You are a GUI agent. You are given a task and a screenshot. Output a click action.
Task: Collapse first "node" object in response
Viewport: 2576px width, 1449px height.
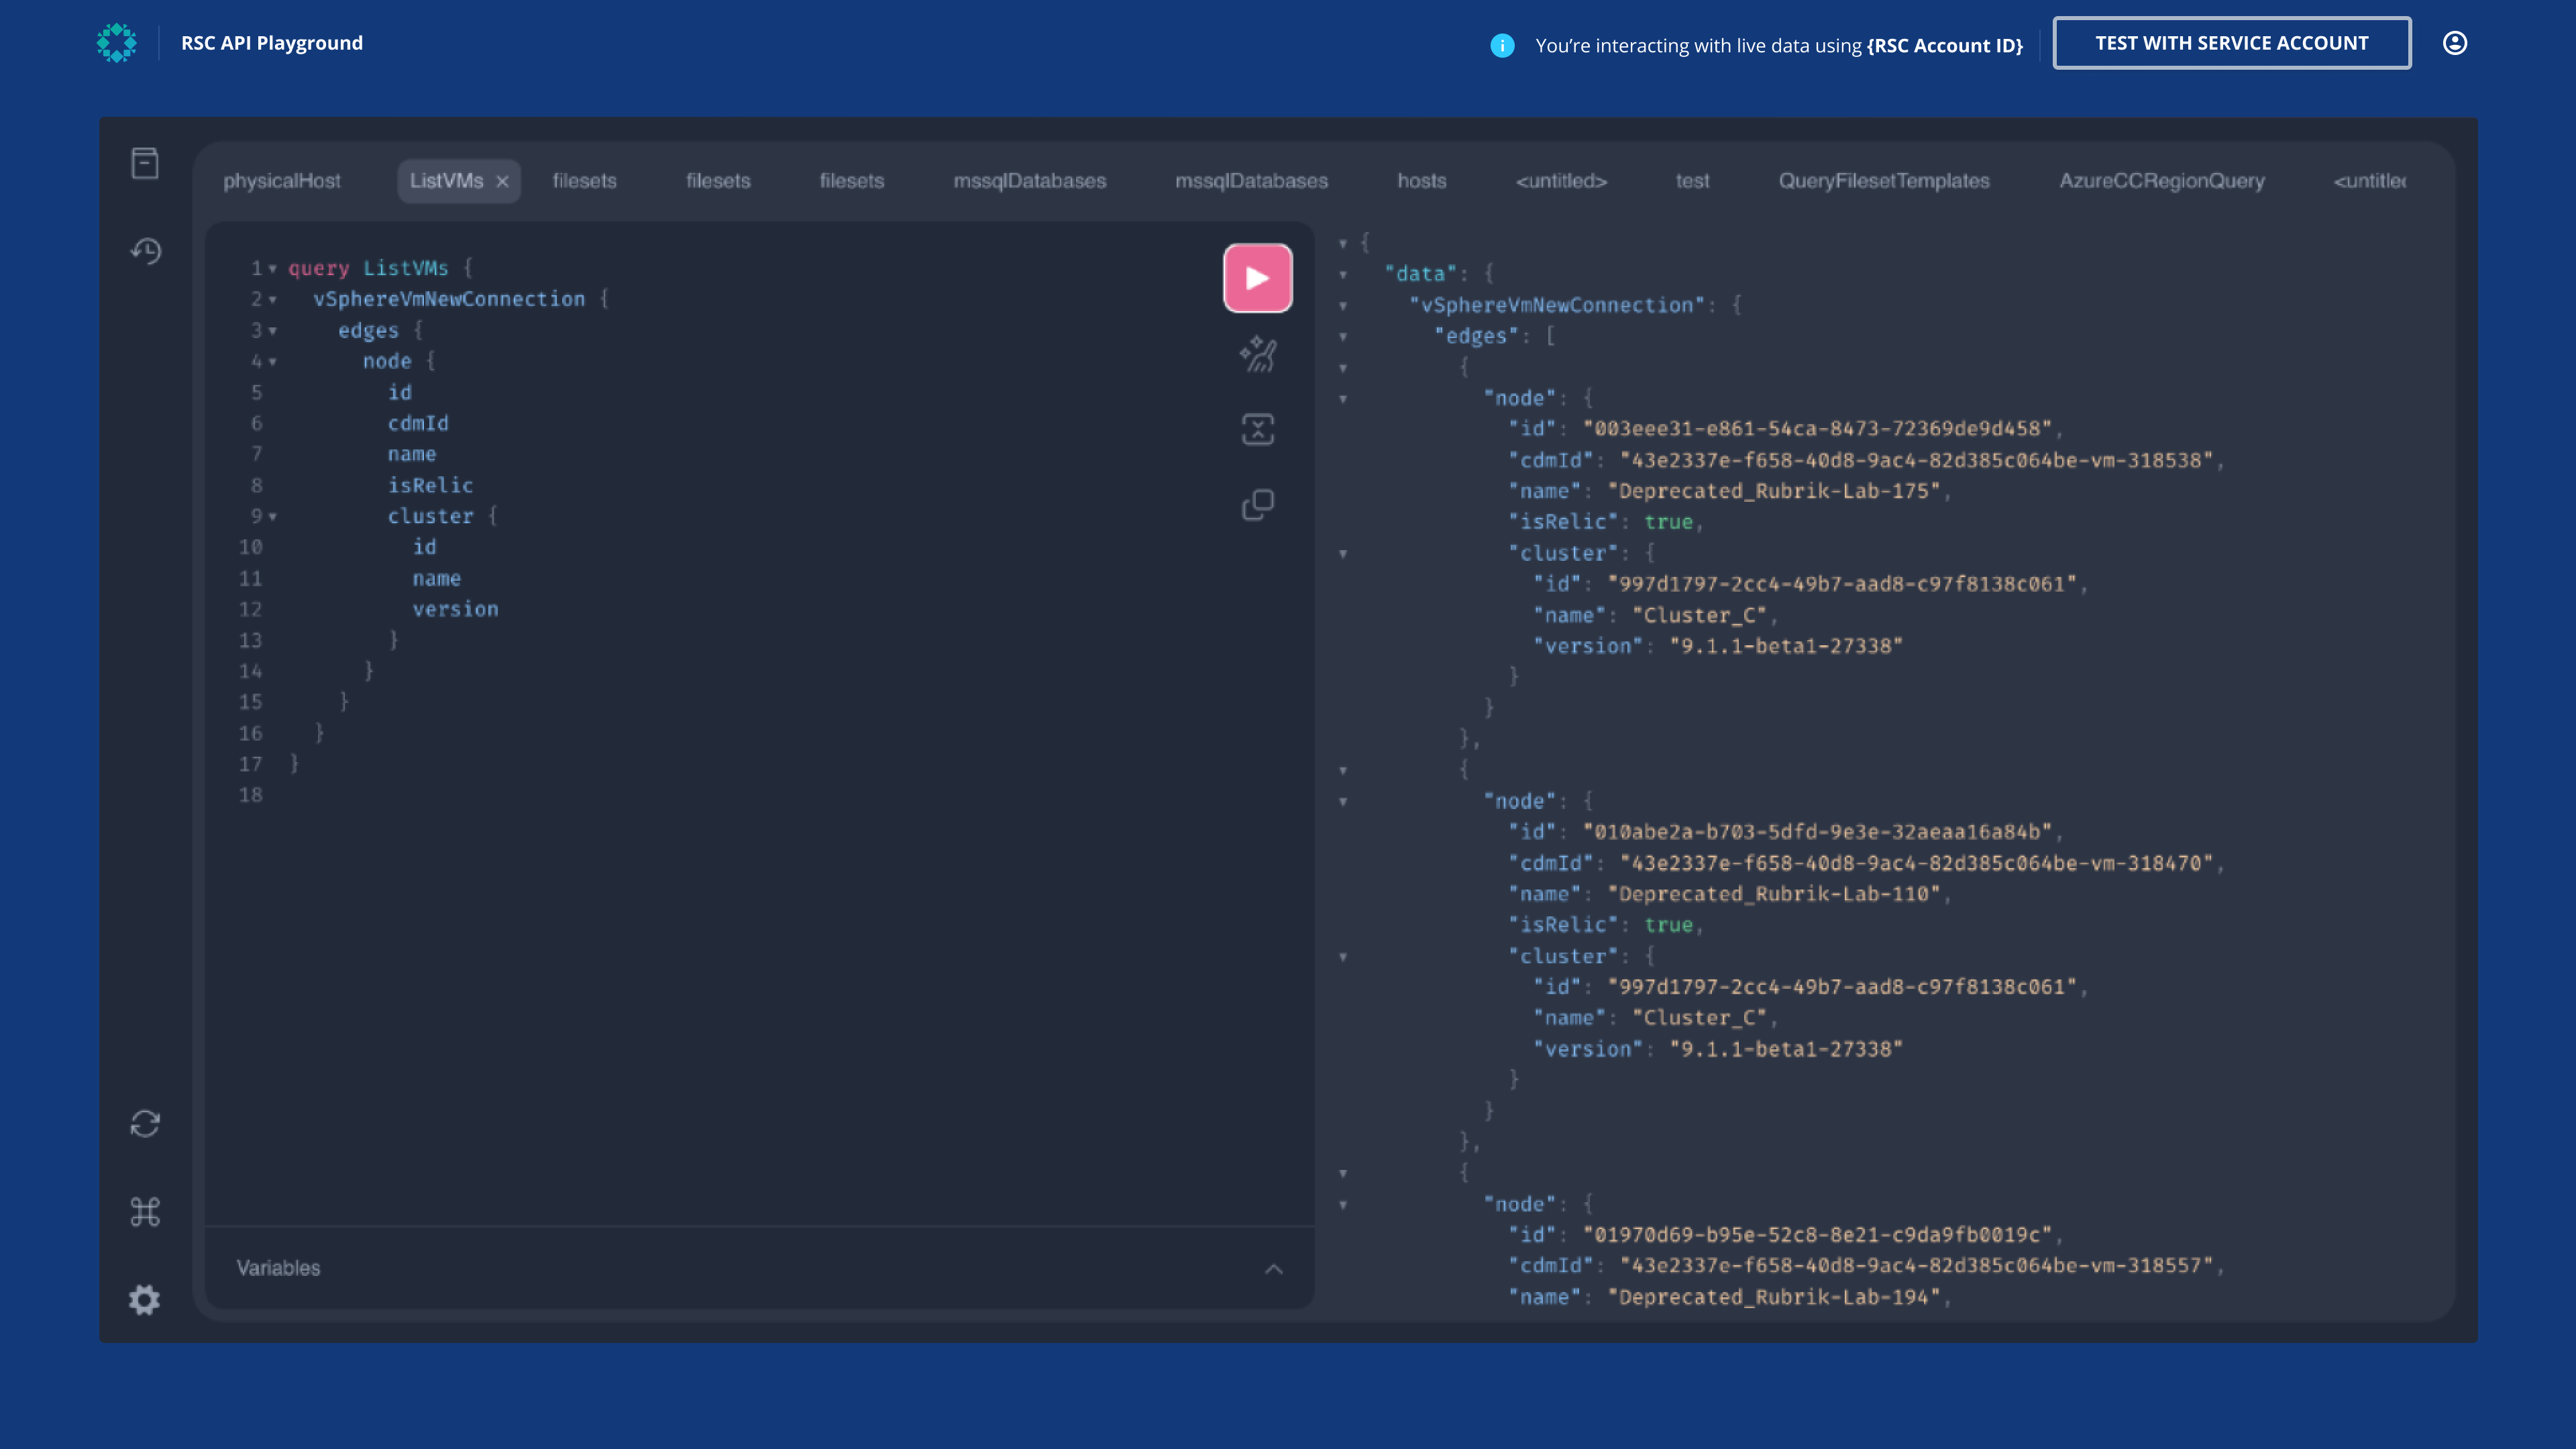(1343, 398)
